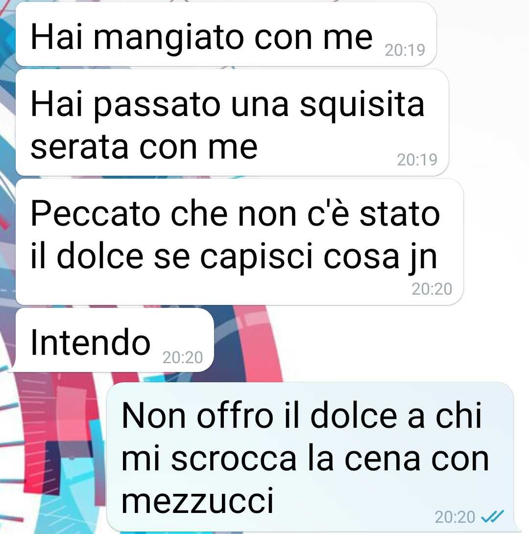
Task: Tap the 20:19 timestamp on 'squisita serata' message
Action: tap(417, 160)
